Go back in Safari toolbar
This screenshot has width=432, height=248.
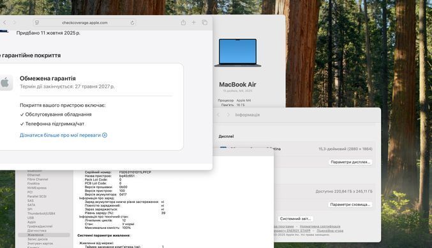click(4, 22)
